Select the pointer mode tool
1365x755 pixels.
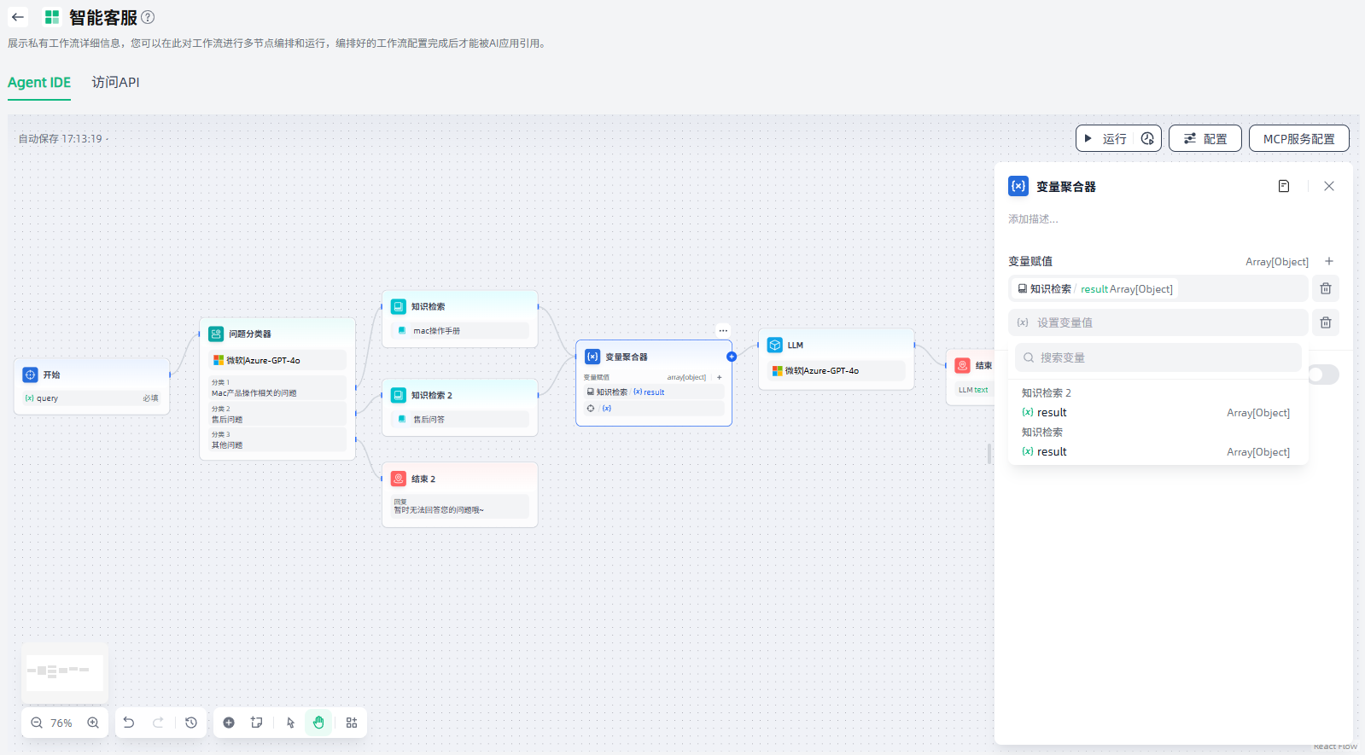click(290, 723)
